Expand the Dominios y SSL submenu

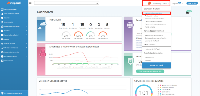pyautogui.click(x=26, y=22)
